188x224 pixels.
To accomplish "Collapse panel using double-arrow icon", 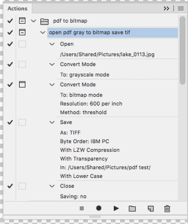I will [166, 9].
